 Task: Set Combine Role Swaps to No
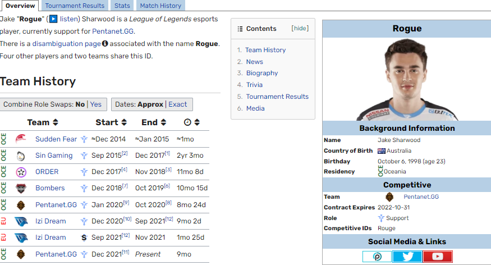(80, 104)
